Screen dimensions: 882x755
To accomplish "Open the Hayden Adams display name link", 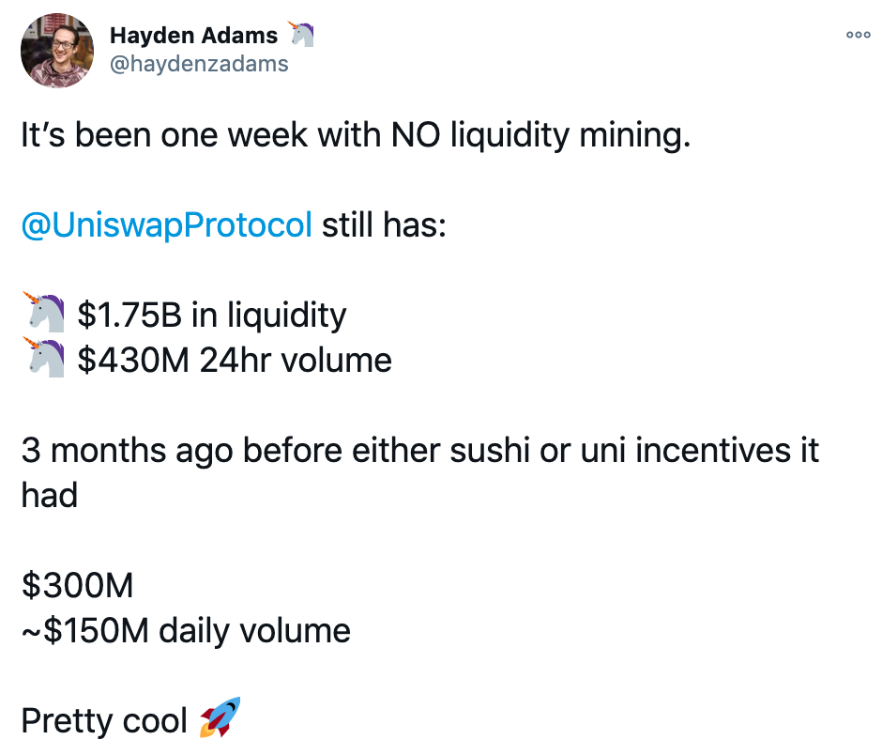I will (193, 36).
